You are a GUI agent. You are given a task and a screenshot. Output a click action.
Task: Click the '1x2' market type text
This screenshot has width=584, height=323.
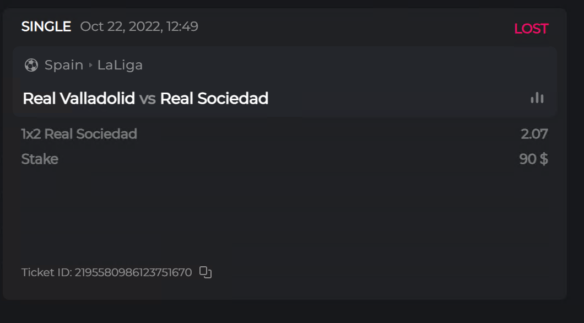[31, 134]
